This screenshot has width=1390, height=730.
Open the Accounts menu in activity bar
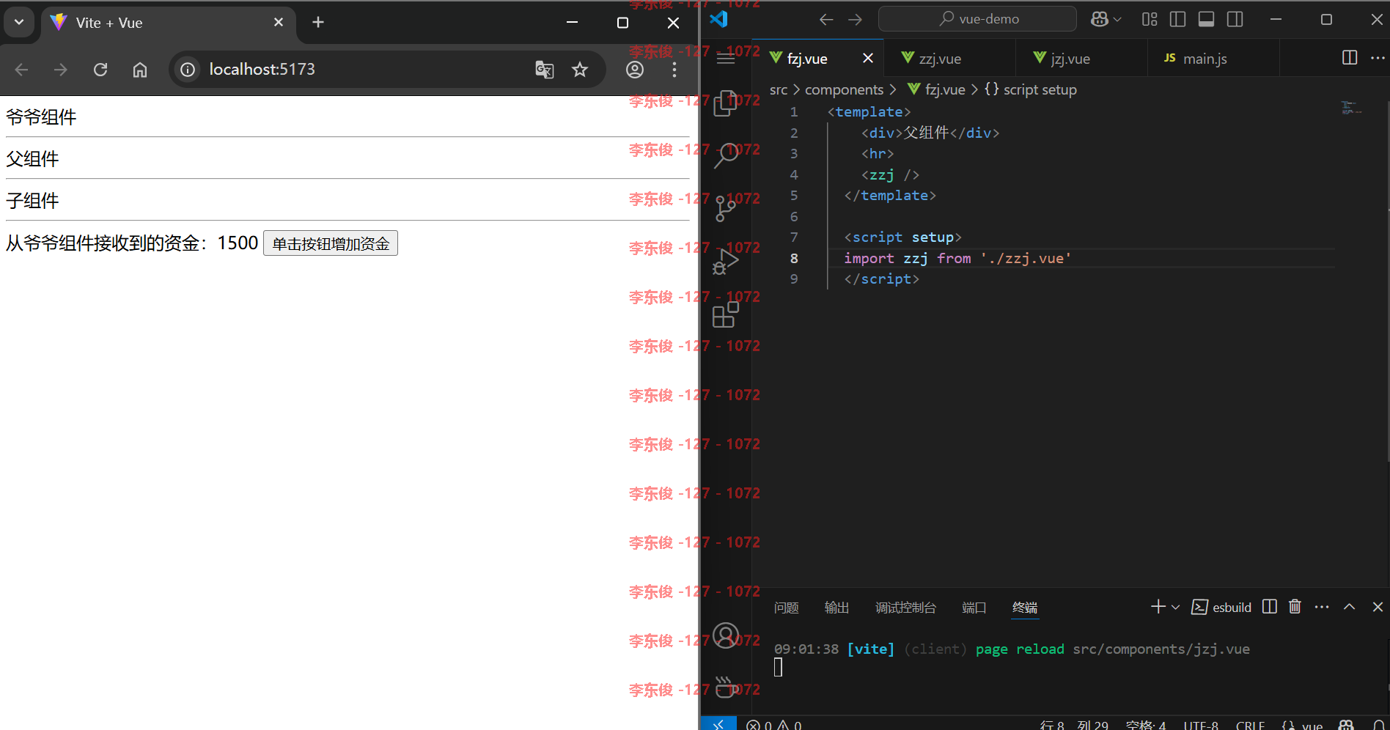click(x=726, y=635)
